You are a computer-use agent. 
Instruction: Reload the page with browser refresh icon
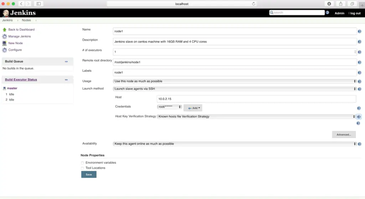click(253, 4)
